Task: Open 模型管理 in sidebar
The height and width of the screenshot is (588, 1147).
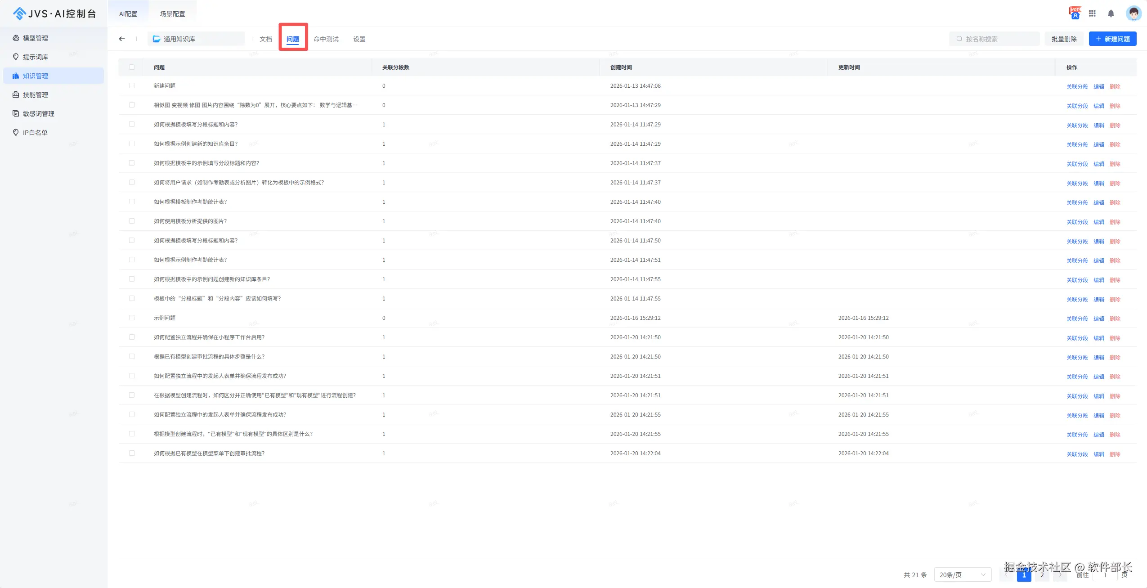Action: (x=36, y=38)
